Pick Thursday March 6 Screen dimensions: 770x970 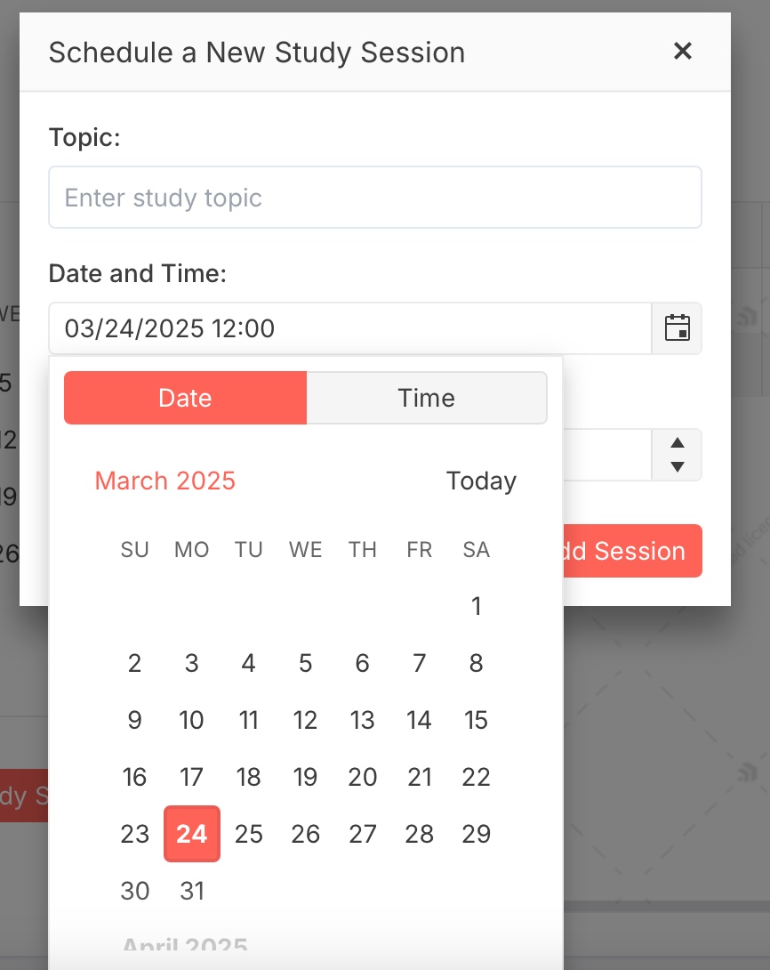pos(362,663)
